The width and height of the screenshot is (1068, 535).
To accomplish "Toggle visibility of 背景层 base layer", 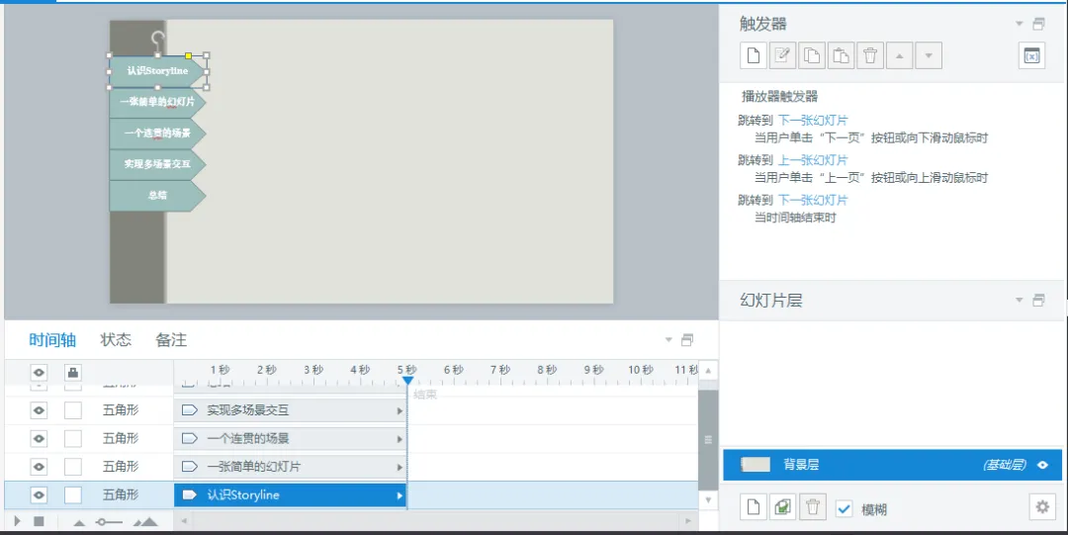I will click(1043, 465).
